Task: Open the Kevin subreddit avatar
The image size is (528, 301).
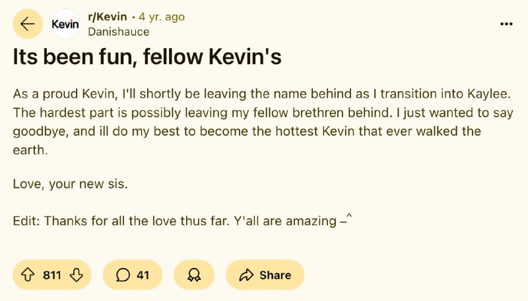Action: [x=65, y=24]
